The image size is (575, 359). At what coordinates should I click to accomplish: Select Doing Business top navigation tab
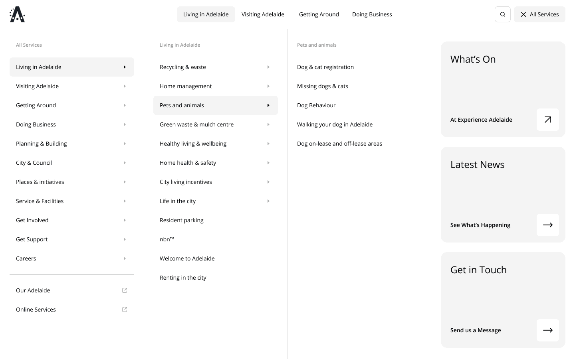click(372, 14)
